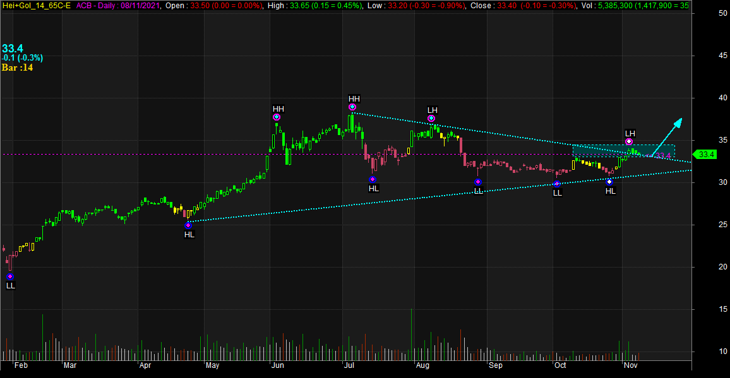Viewport: 730px width, 378px height.
Task: Click the green 33.4 price tag on axis
Action: pos(706,155)
